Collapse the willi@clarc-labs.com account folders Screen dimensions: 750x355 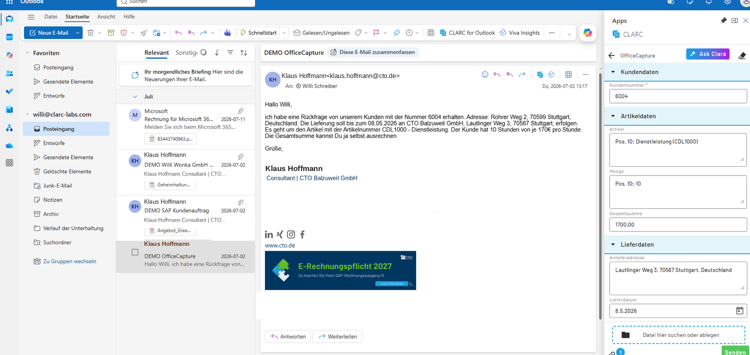pyautogui.click(x=27, y=114)
